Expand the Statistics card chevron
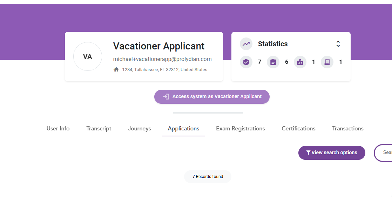 coord(338,44)
